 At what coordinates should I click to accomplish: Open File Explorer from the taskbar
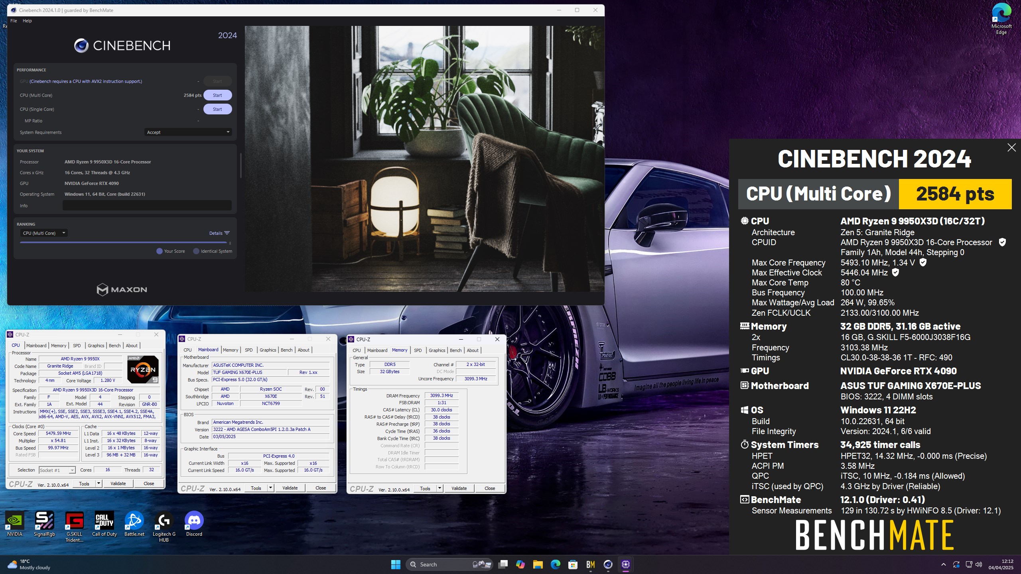[x=538, y=564]
